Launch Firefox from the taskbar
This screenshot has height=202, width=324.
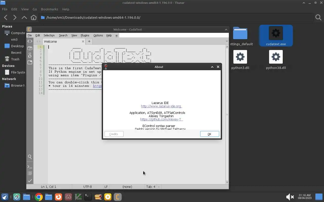[x=58, y=197]
